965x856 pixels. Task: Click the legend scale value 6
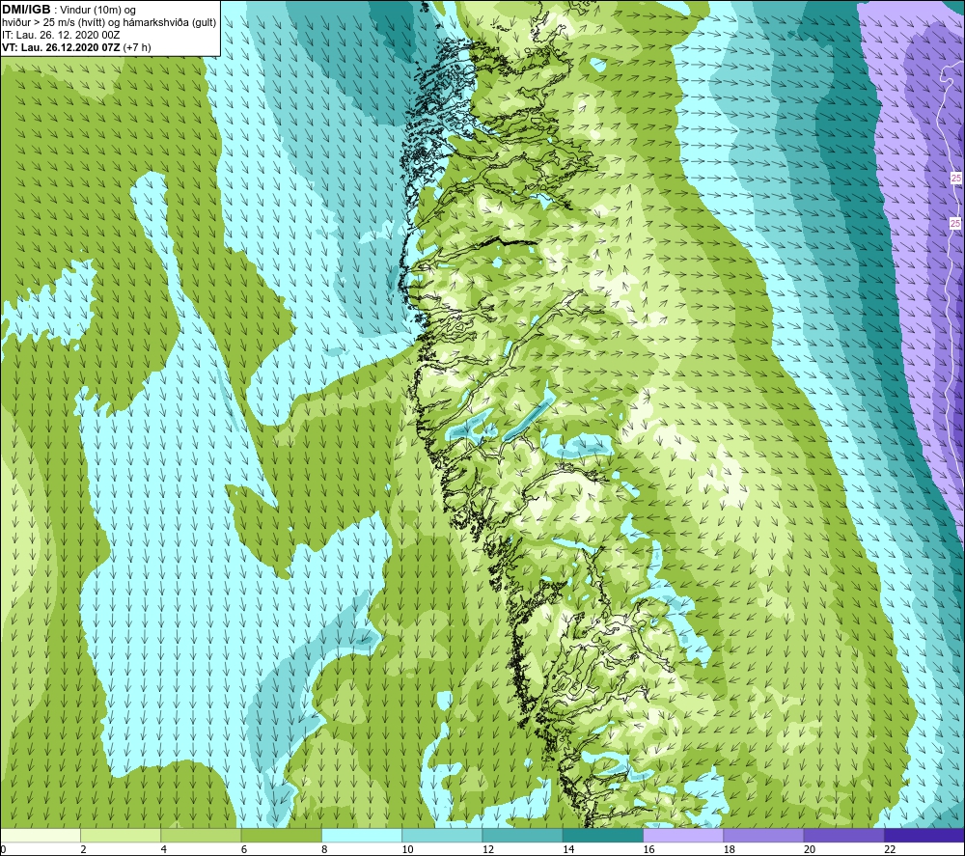coord(244,849)
